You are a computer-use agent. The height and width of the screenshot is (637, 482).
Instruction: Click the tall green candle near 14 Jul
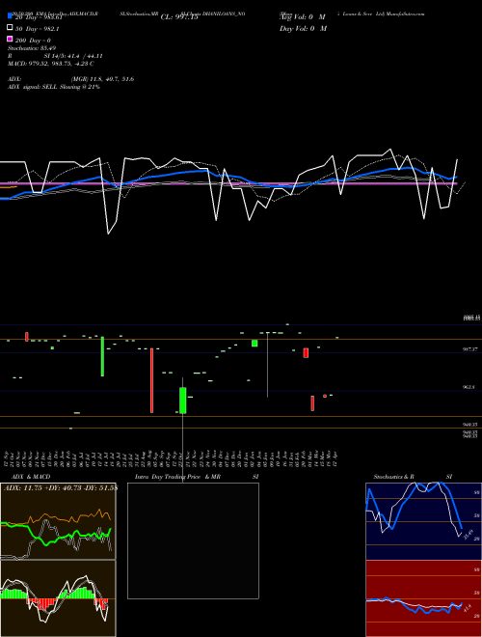pos(102,356)
